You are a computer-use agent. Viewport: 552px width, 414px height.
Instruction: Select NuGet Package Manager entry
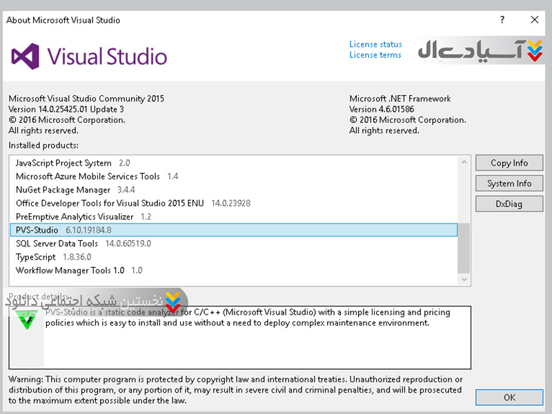point(63,190)
